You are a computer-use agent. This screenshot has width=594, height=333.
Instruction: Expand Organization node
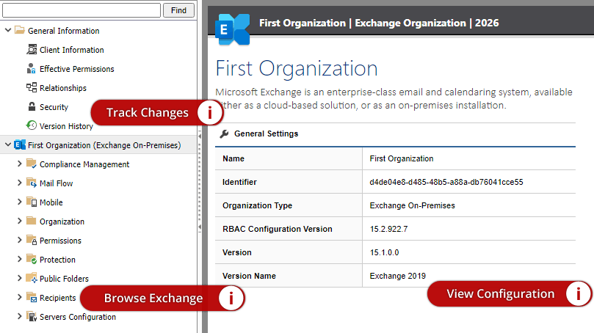pyautogui.click(x=20, y=221)
